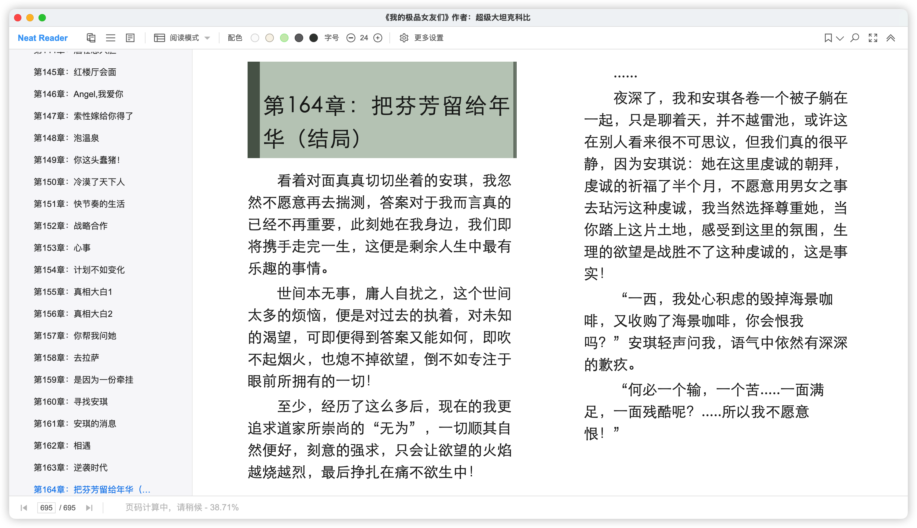This screenshot has height=528, width=917.
Task: Click the library/bookshelf icon in toolbar
Action: (91, 38)
